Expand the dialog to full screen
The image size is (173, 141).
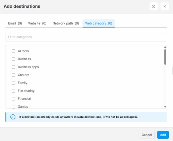tap(154, 6)
